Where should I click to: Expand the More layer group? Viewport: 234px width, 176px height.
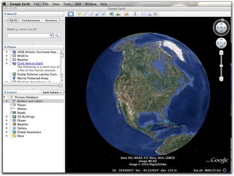click(7, 136)
